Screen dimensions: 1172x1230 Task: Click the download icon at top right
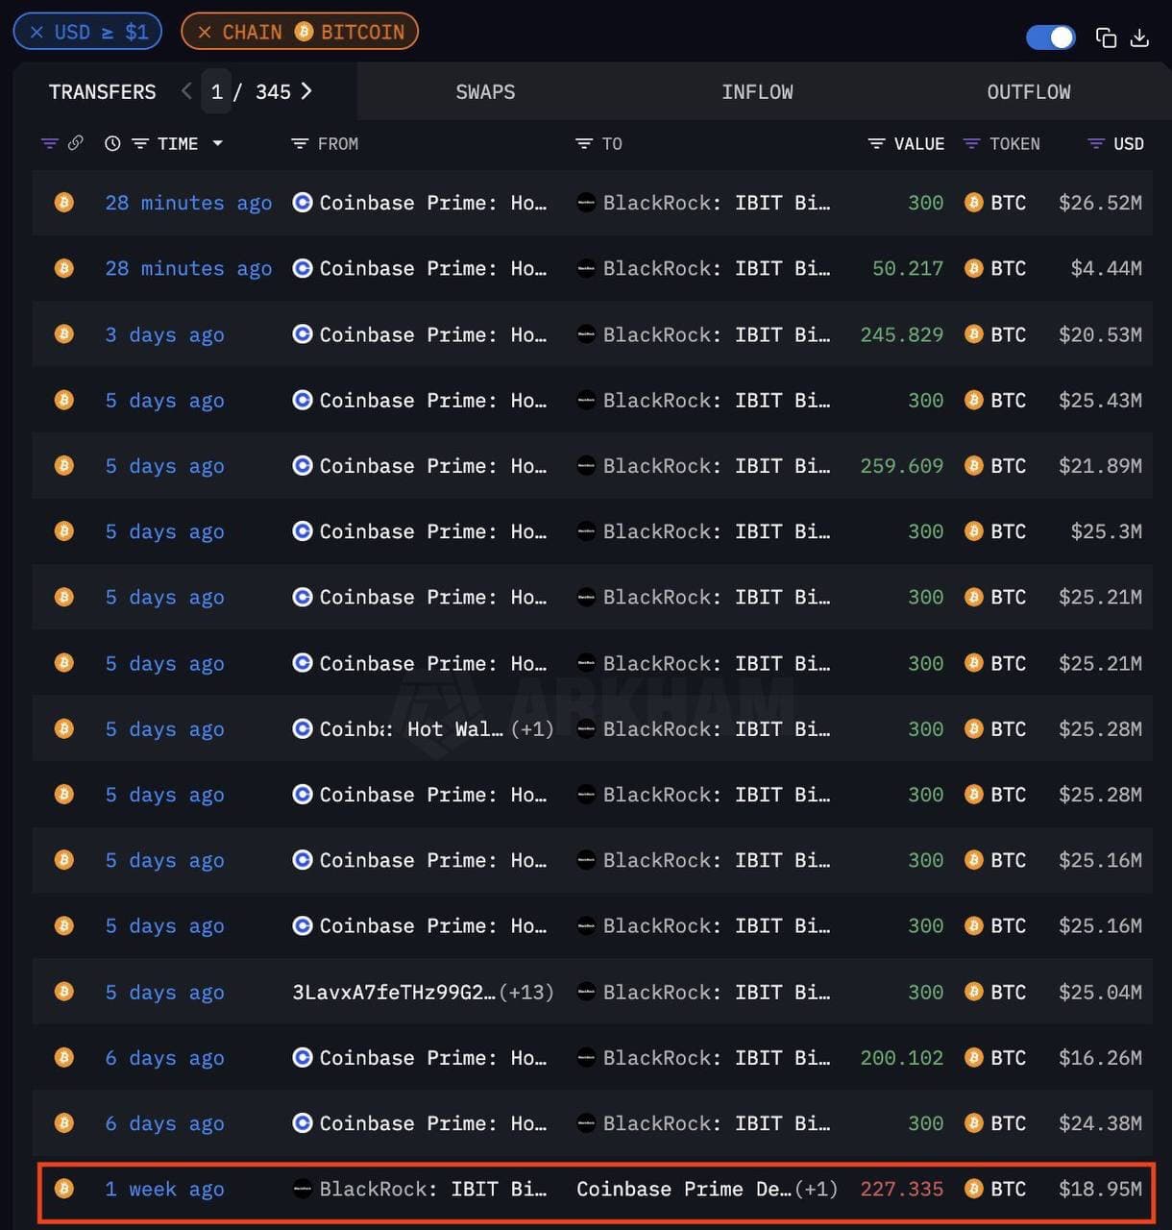click(1139, 37)
